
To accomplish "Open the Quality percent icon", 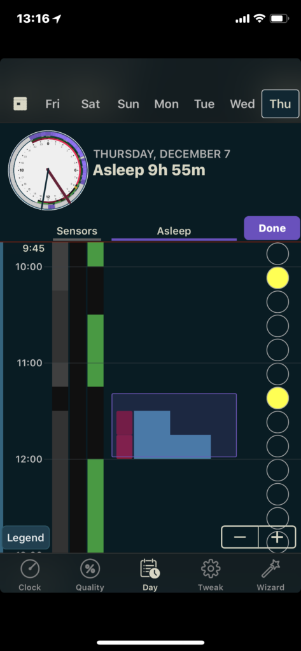I will coord(90,568).
